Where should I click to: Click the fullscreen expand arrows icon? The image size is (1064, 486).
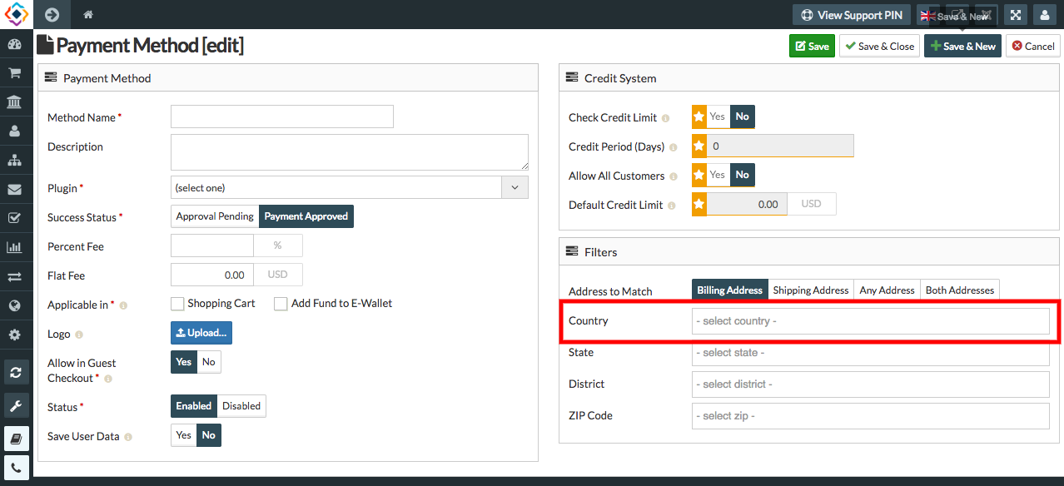pos(1015,15)
